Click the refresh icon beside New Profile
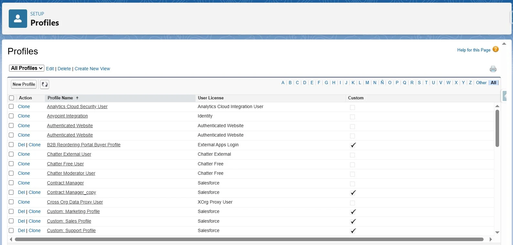The width and height of the screenshot is (513, 245). click(x=45, y=84)
